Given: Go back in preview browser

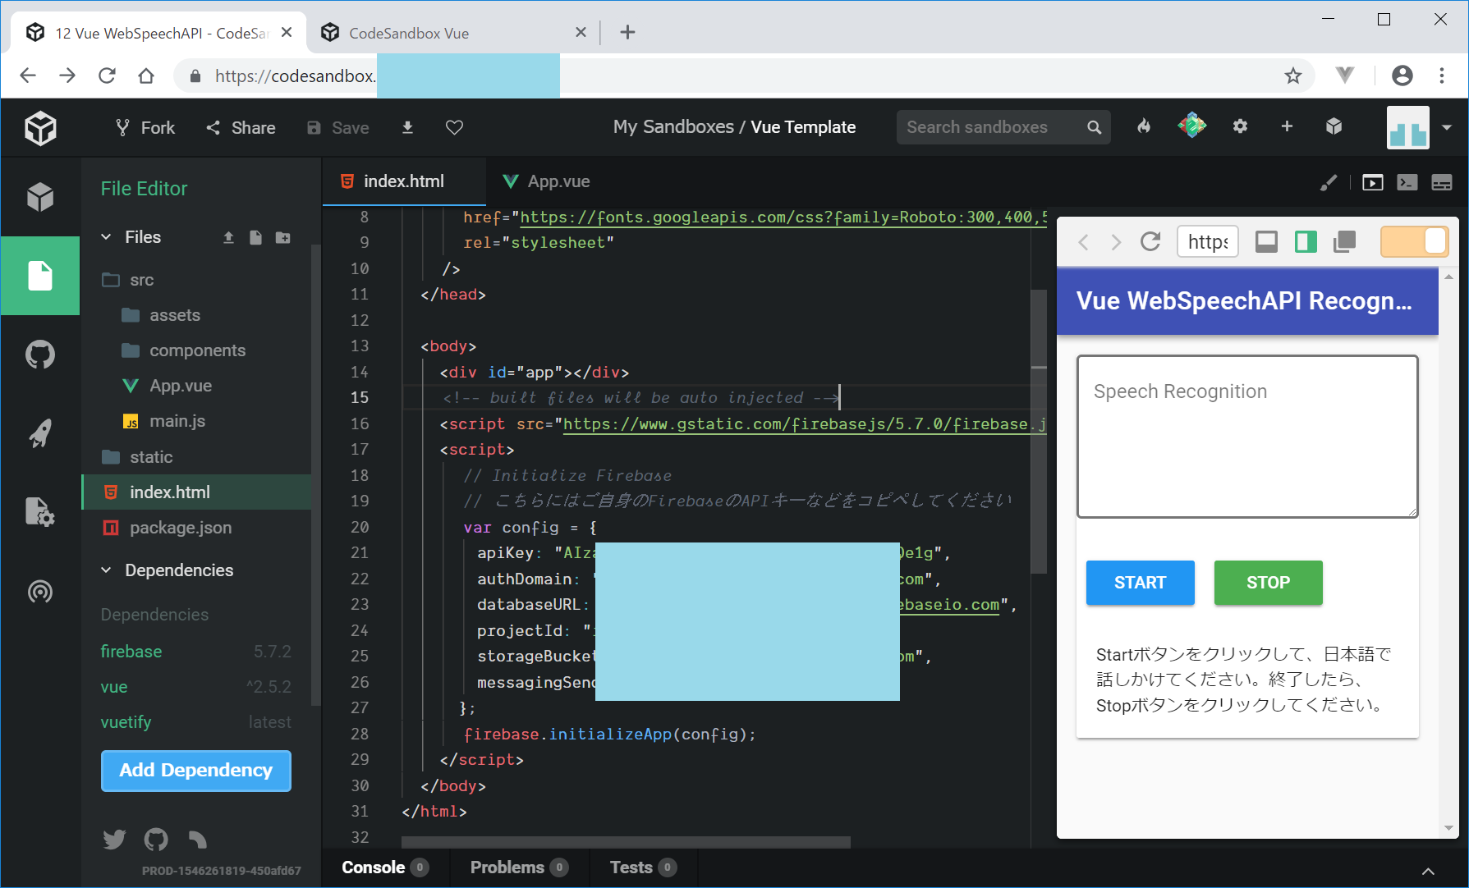Looking at the screenshot, I should coord(1084,241).
